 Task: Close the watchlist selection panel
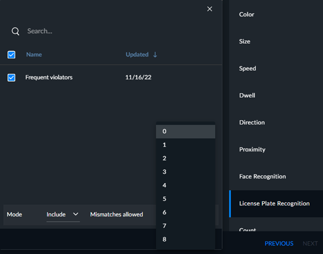pos(209,9)
